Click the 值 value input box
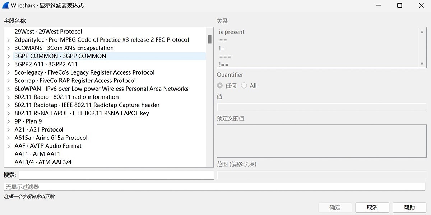This screenshot has height=215, width=431. (321, 107)
